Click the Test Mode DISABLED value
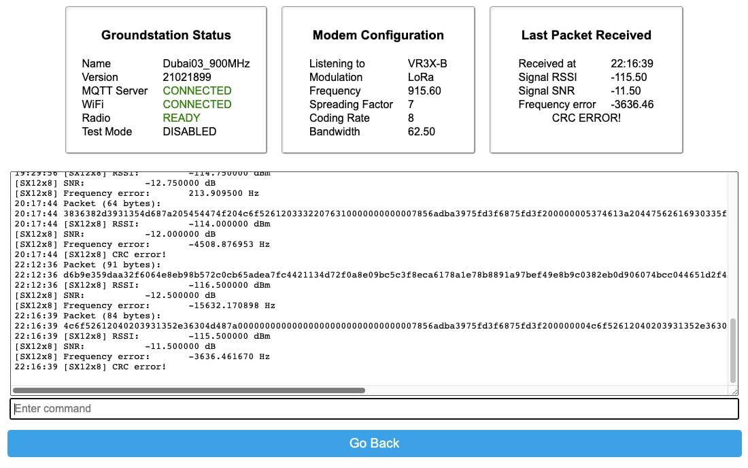The height and width of the screenshot is (468, 748). (190, 131)
